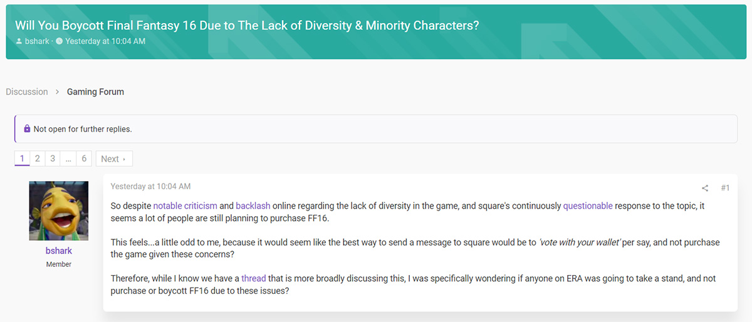Click author name bshark in header
The height and width of the screenshot is (322, 752).
(x=37, y=41)
